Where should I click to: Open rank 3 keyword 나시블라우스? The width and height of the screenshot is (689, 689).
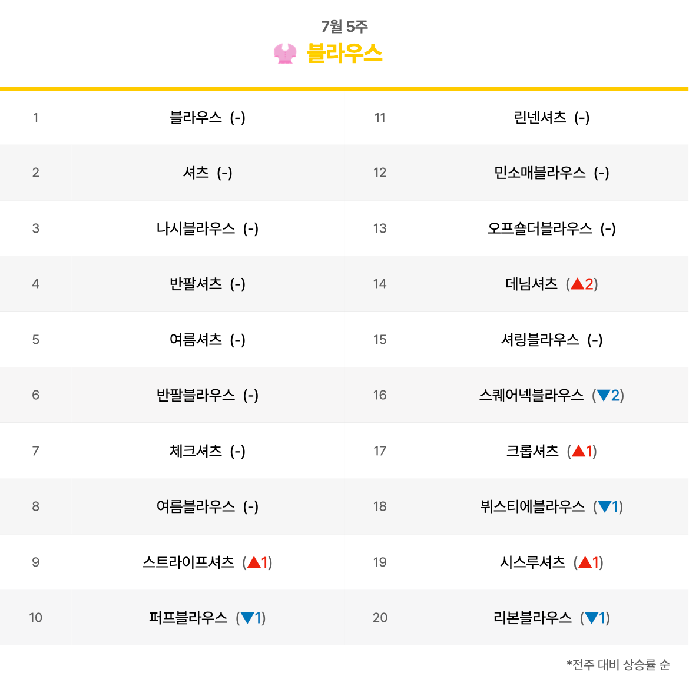[196, 228]
